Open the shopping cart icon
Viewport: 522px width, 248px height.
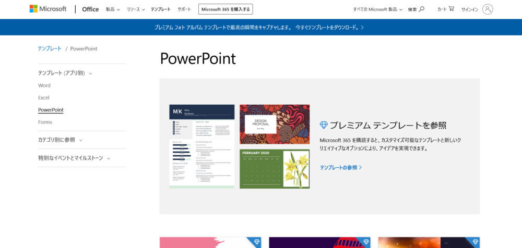pyautogui.click(x=451, y=9)
